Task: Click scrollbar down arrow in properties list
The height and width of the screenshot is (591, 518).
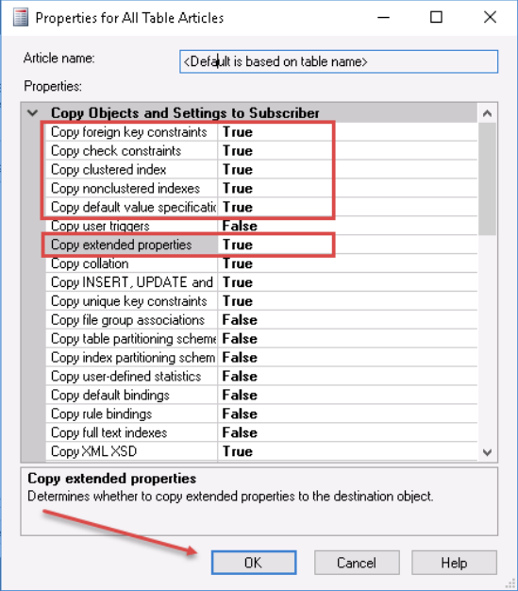Action: [x=487, y=452]
